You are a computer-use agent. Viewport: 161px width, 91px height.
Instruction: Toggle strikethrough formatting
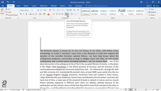click(x=31, y=14)
